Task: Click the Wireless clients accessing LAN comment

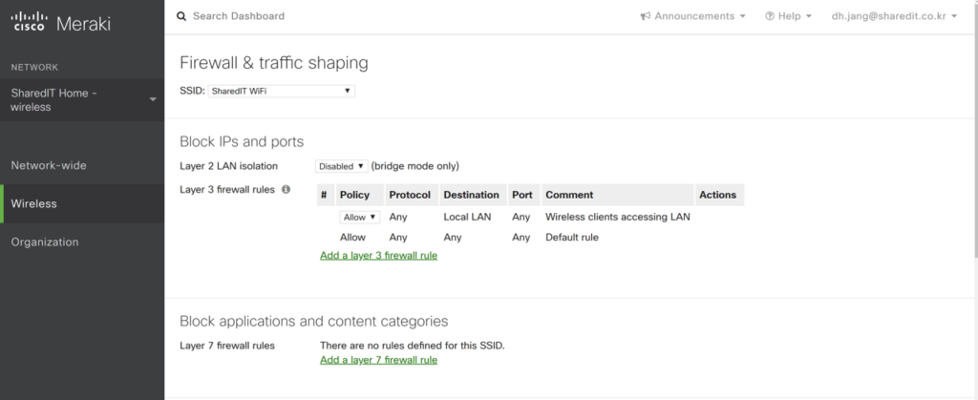Action: (x=617, y=218)
